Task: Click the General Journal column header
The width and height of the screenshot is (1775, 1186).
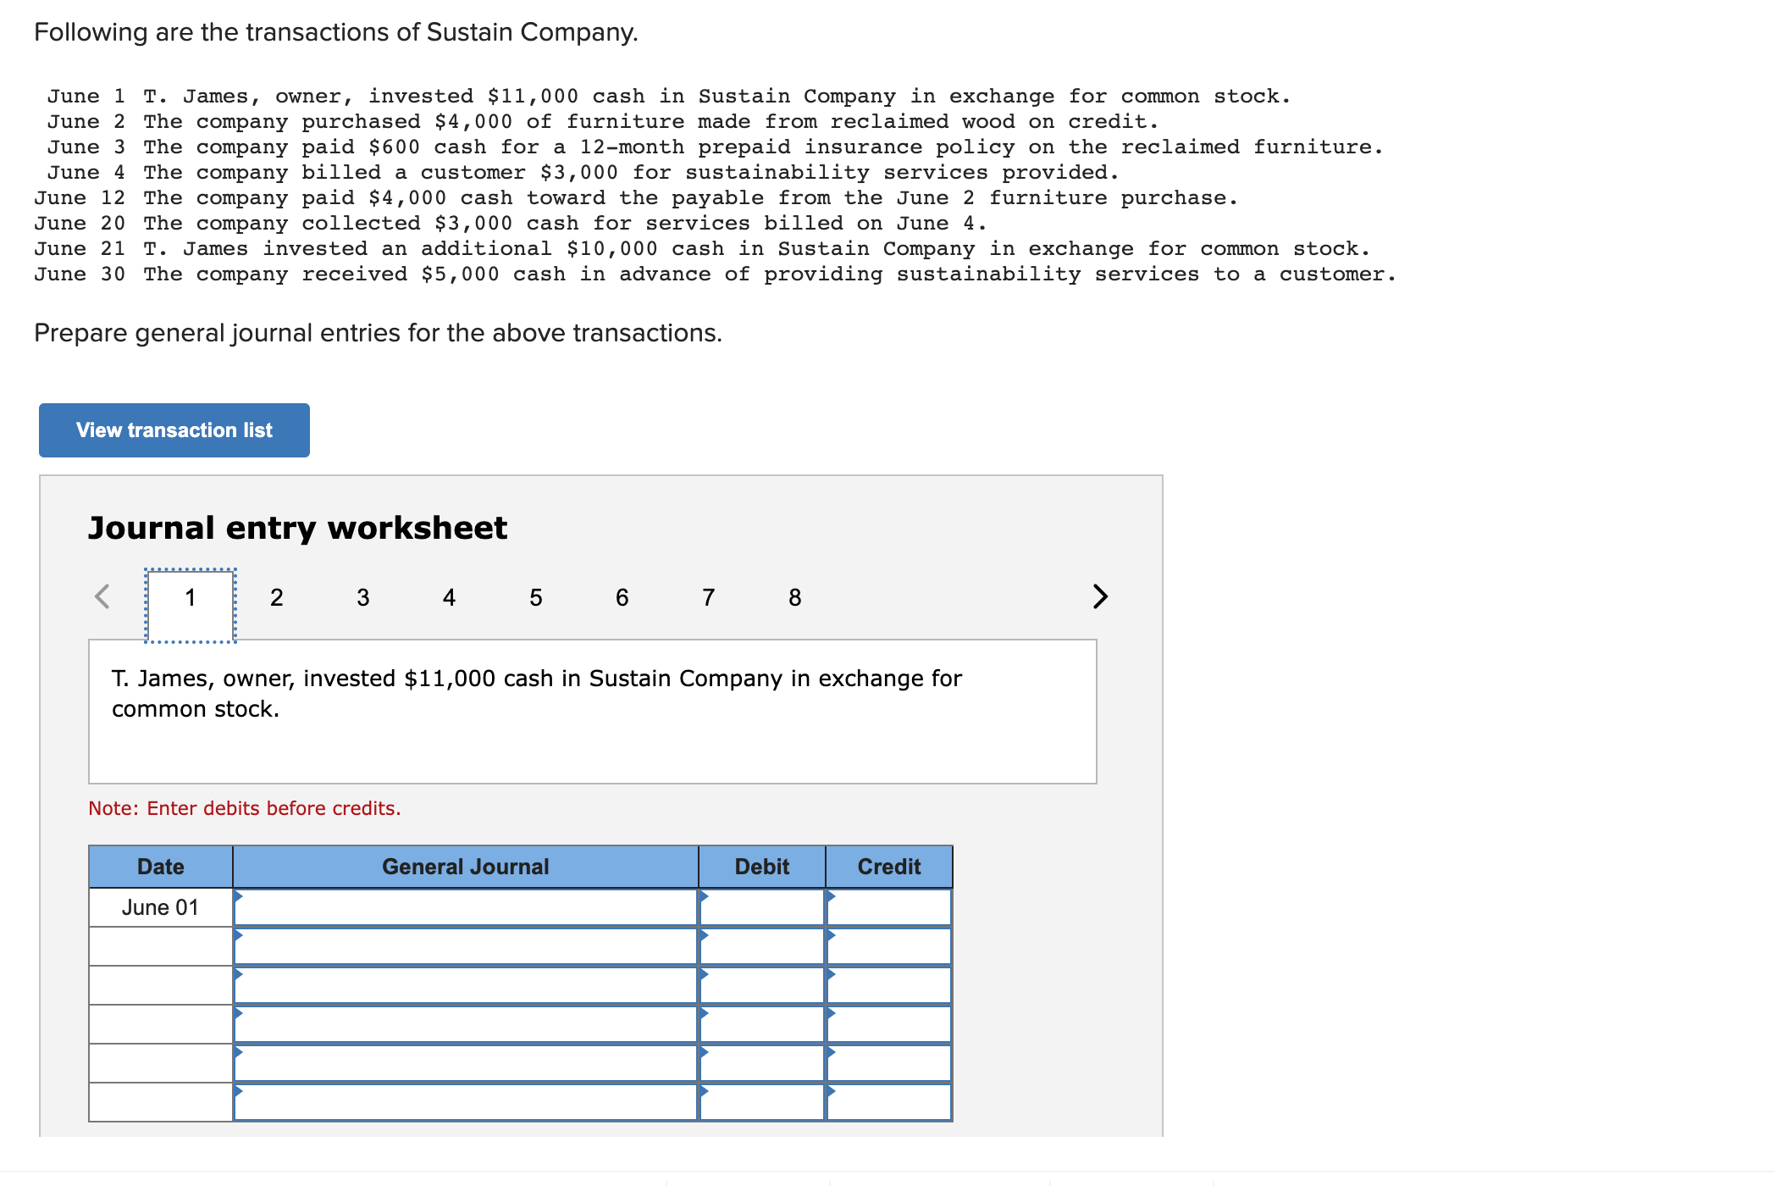Action: [466, 867]
